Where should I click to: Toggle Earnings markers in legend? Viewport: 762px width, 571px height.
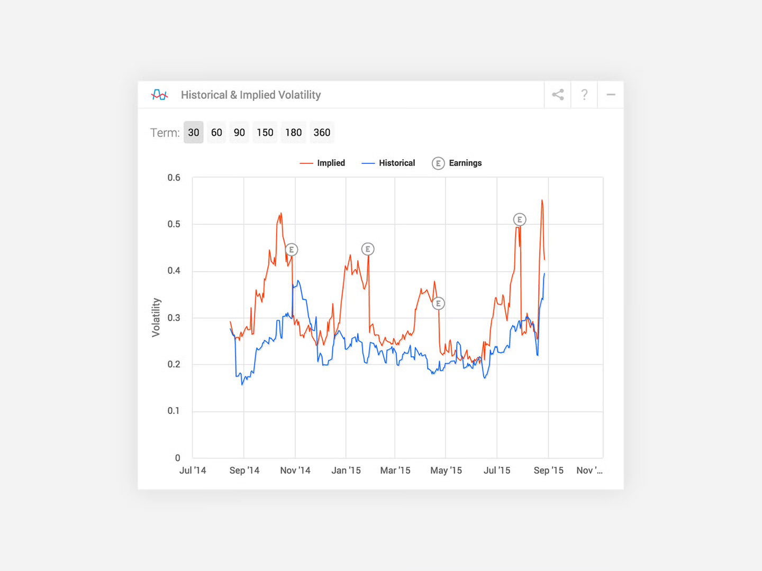[x=457, y=163]
